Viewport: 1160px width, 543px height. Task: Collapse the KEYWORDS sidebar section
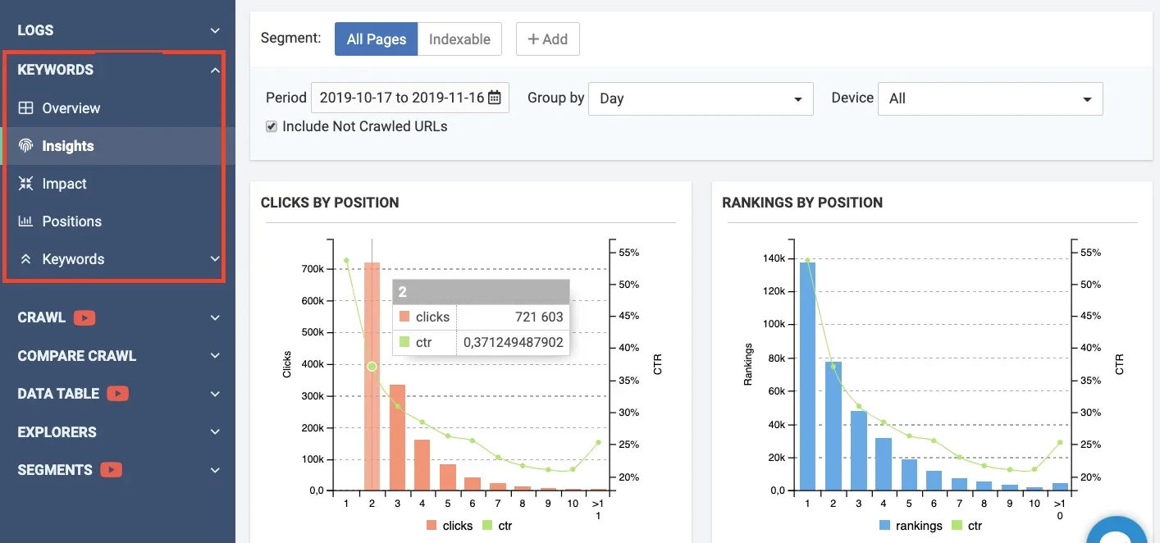[x=215, y=71]
